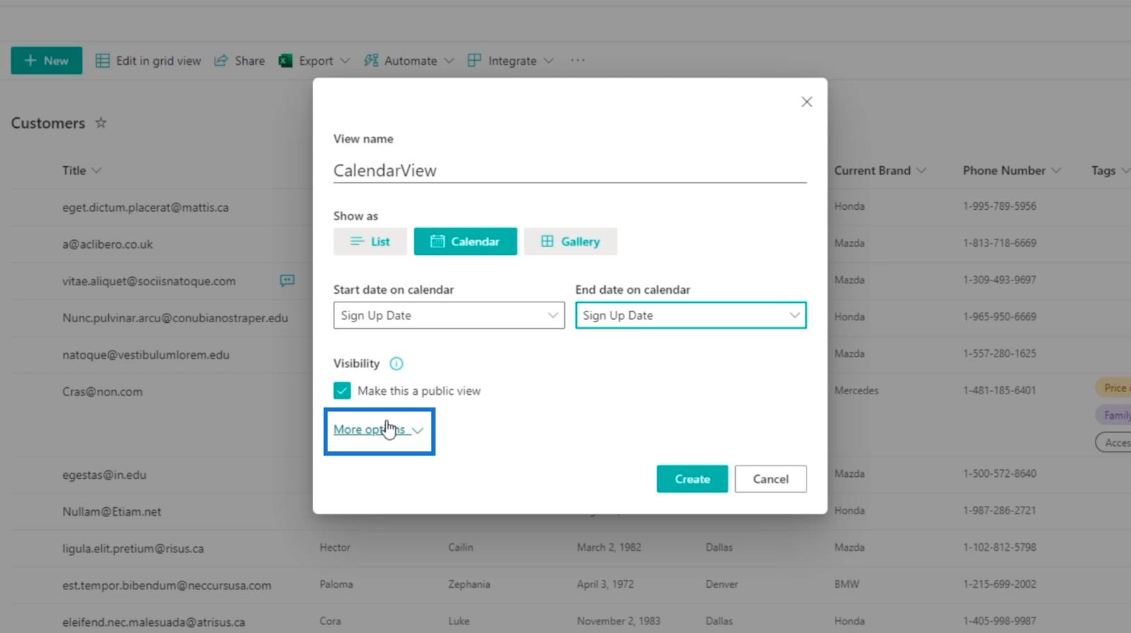Click the Visibility info icon
The width and height of the screenshot is (1131, 633).
click(x=397, y=364)
